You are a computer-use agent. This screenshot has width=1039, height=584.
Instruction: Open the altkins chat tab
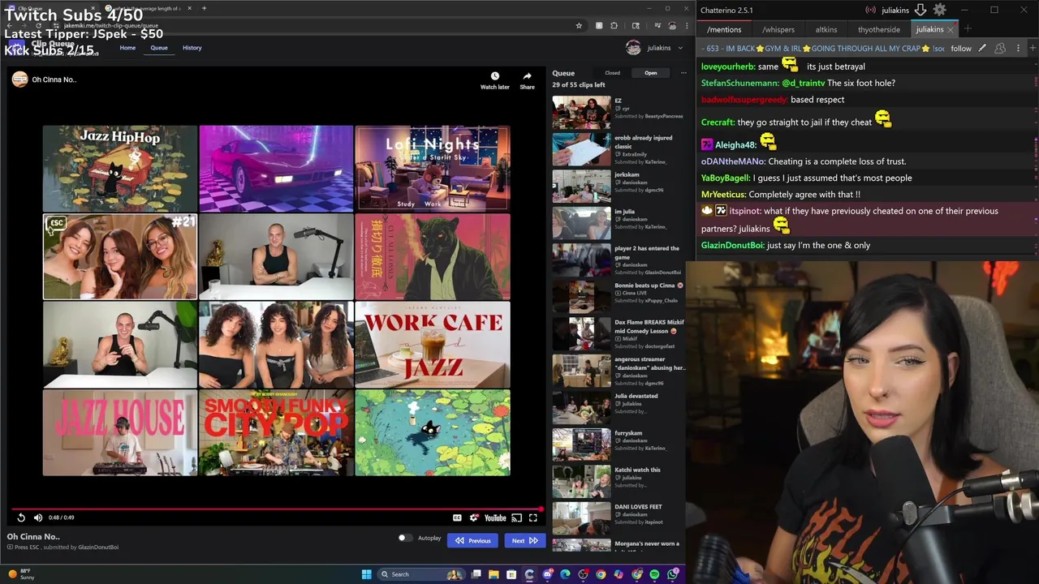click(x=826, y=30)
